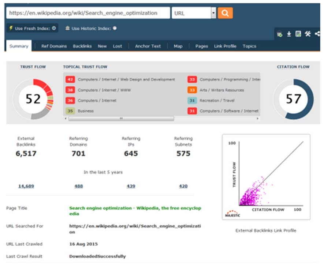
Task: Click left scroll arrow of topical trust flow
Action: click(x=66, y=119)
